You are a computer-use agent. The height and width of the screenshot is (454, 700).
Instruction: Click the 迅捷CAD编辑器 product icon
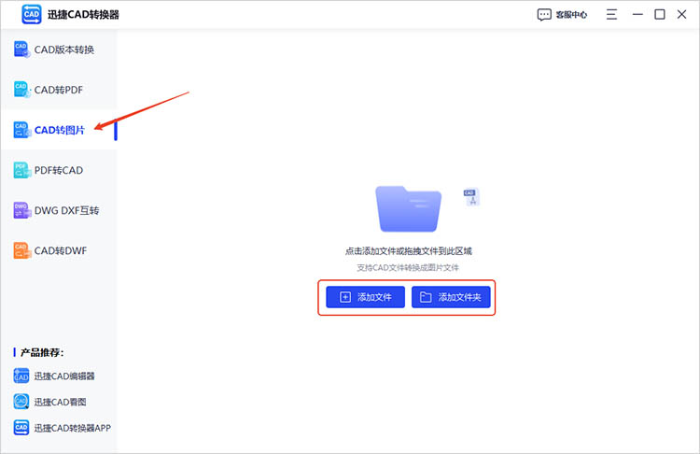coord(21,376)
